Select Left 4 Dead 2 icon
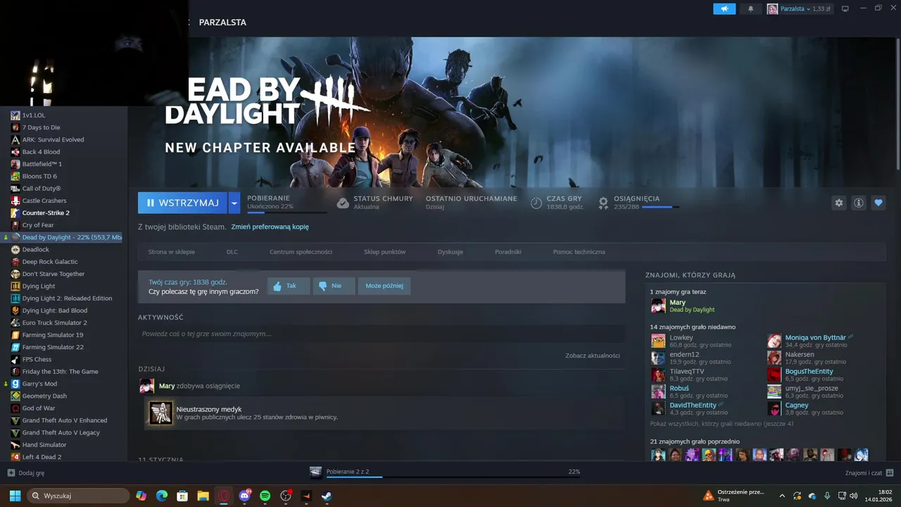901x507 pixels. click(x=15, y=457)
